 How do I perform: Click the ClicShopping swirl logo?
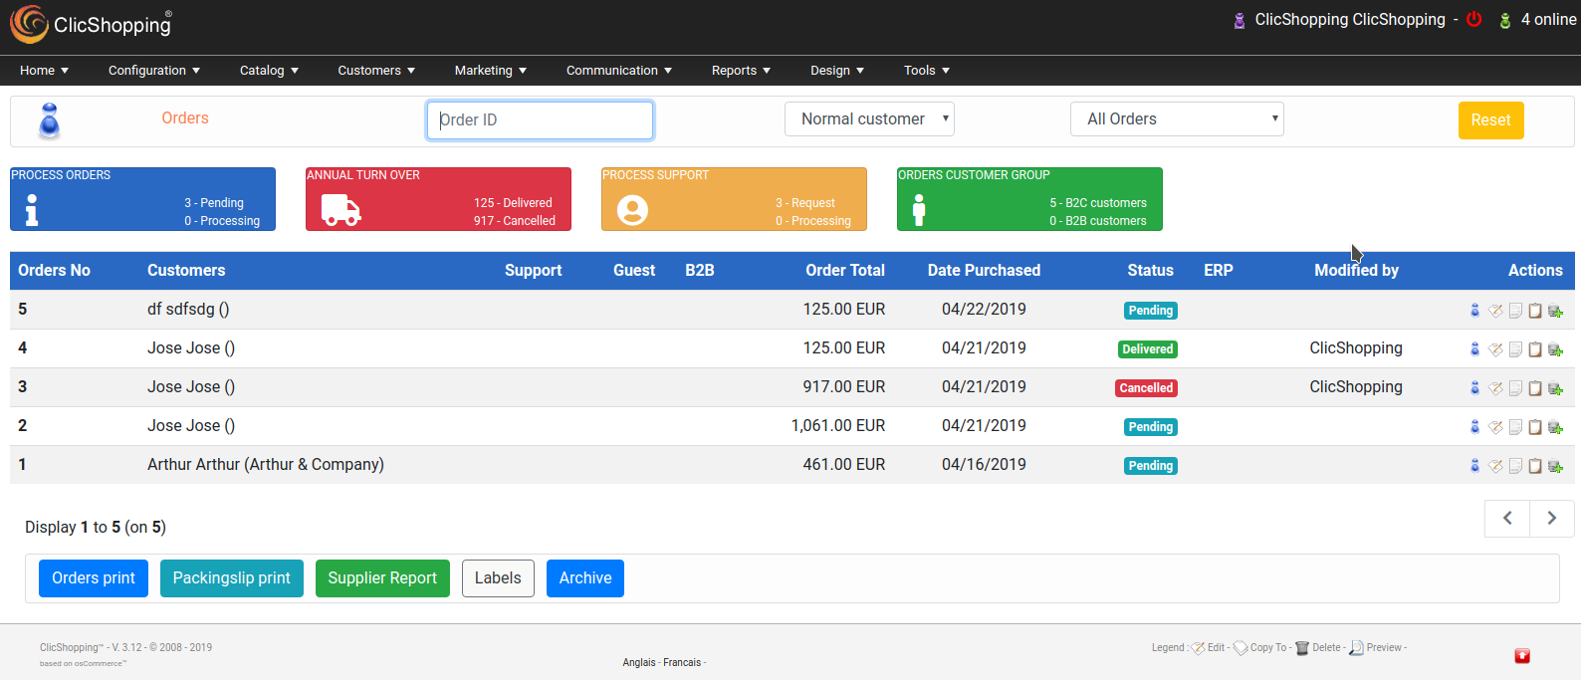[x=29, y=25]
